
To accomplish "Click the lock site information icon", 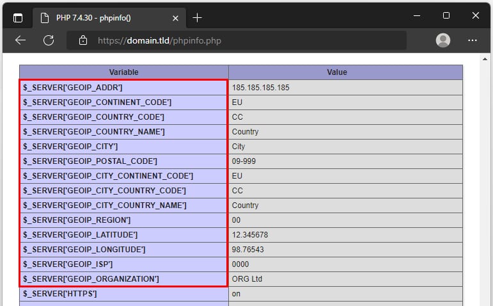I will pos(82,40).
